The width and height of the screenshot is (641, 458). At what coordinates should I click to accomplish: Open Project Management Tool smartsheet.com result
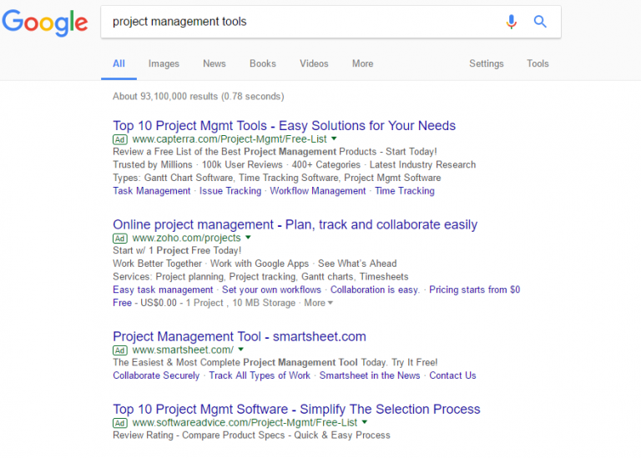pyautogui.click(x=240, y=336)
